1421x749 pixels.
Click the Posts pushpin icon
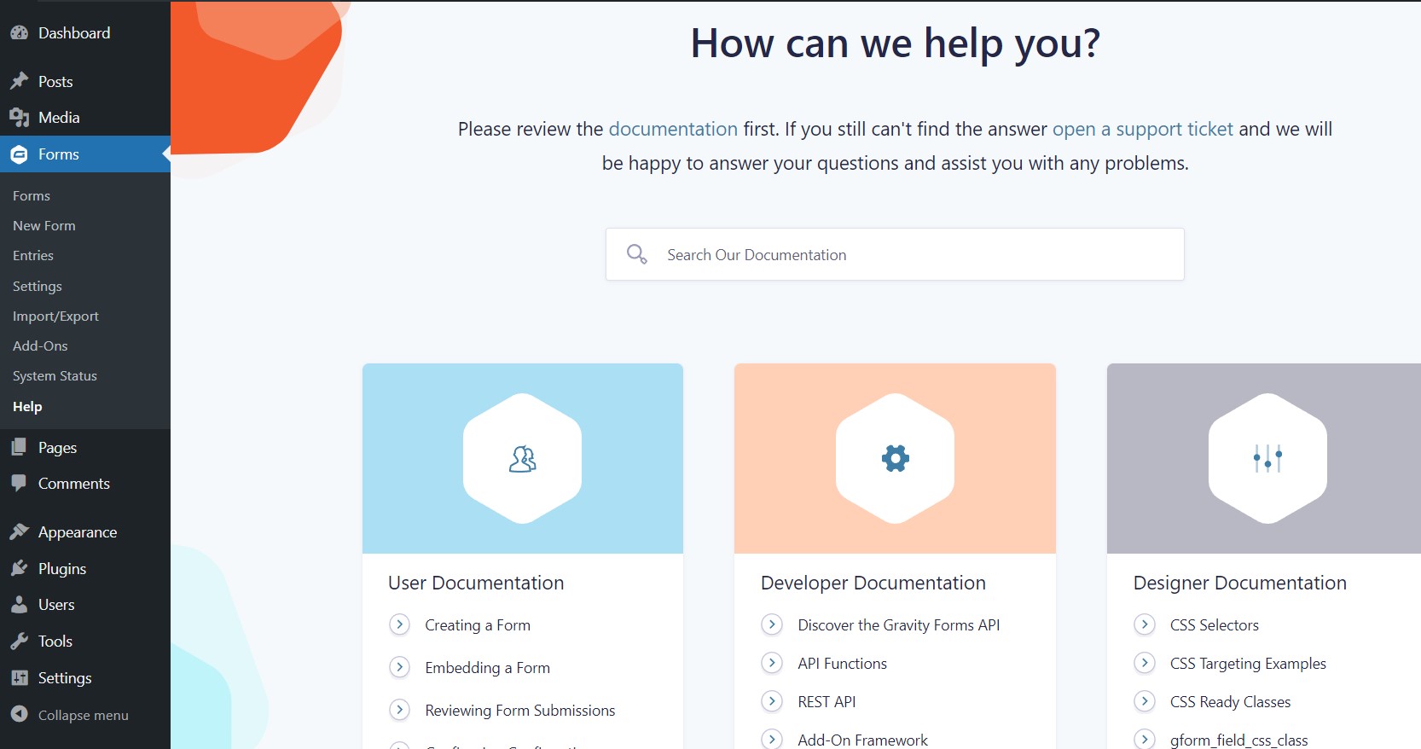click(19, 81)
